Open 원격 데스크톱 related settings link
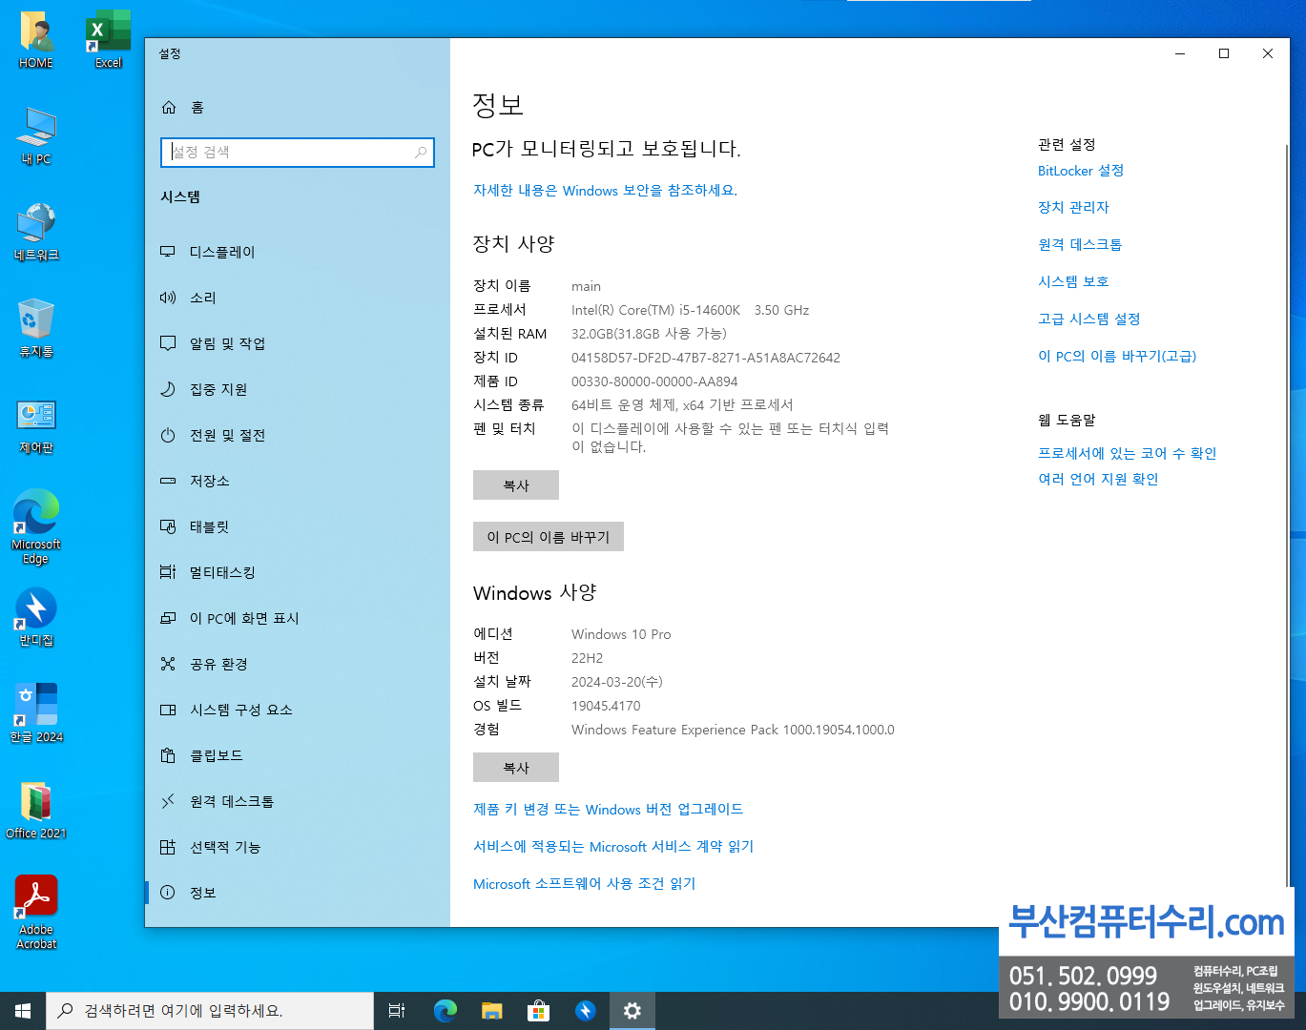This screenshot has height=1030, width=1306. point(1080,245)
